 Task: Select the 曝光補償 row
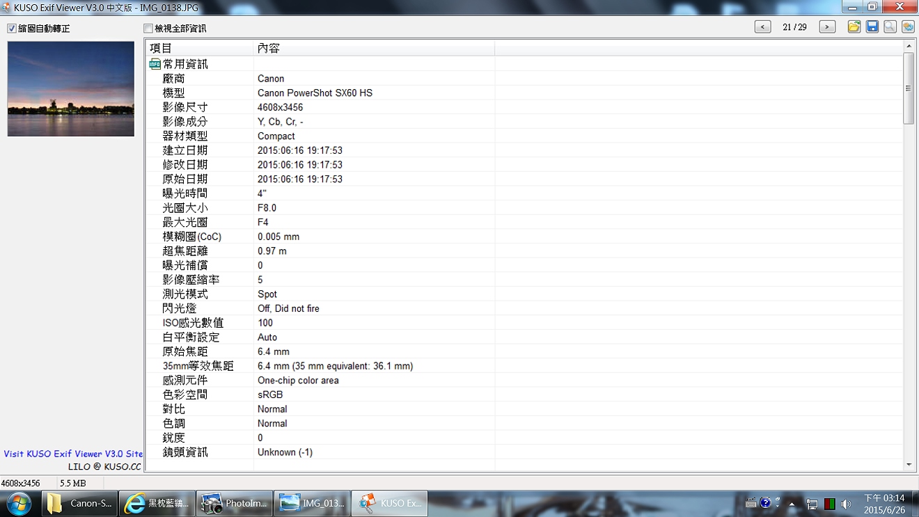[524, 265]
